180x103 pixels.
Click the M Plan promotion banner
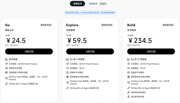pos(90,13)
